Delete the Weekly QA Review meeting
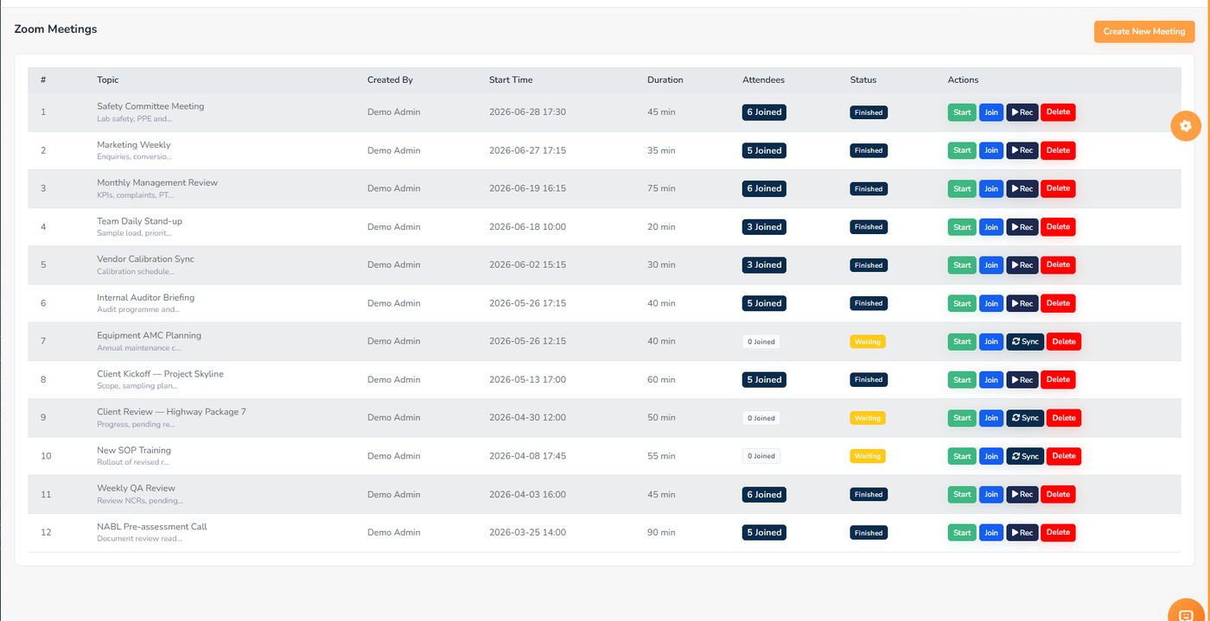1210x621 pixels. [x=1058, y=495]
